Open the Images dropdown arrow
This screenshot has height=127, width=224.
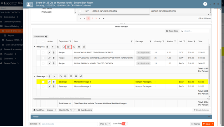(56, 110)
